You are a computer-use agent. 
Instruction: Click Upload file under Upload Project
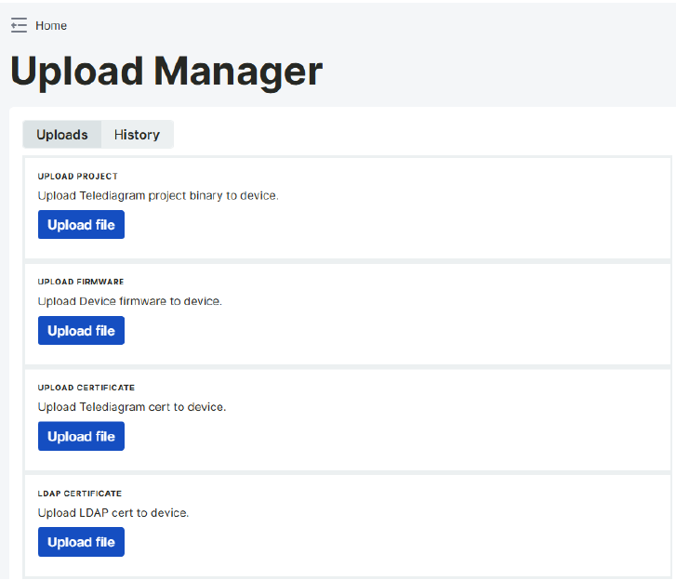[81, 225]
